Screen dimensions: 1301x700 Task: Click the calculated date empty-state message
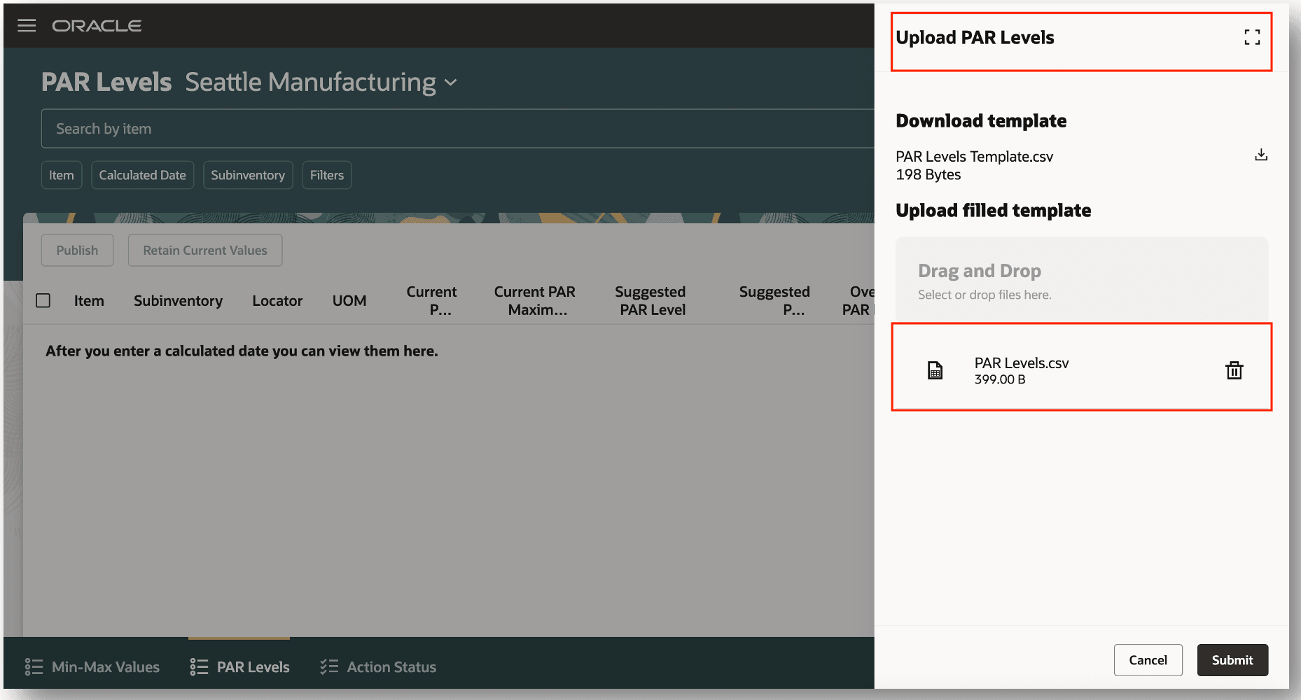242,351
